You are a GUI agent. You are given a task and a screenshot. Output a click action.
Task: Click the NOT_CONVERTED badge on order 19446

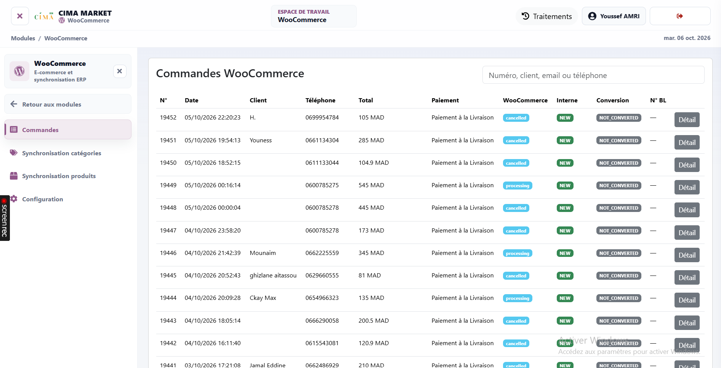point(618,253)
